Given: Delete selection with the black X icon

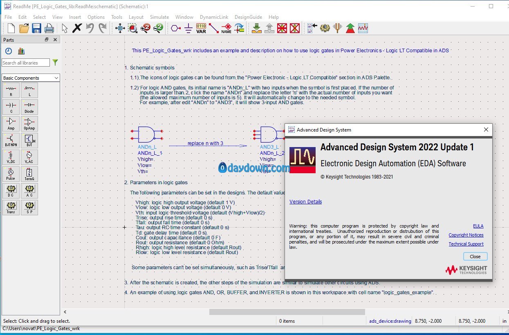Looking at the screenshot, I should pos(77,28).
